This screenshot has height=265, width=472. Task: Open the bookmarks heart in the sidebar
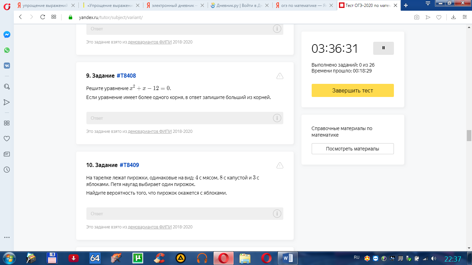pos(7,138)
